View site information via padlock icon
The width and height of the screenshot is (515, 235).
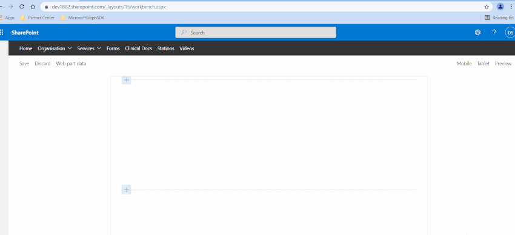point(46,7)
